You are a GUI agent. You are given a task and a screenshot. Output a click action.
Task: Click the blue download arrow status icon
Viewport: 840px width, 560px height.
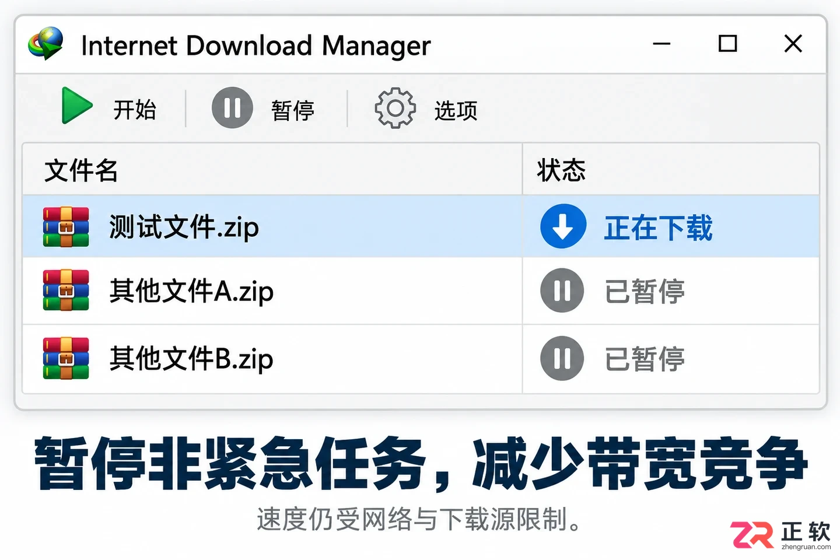point(563,226)
